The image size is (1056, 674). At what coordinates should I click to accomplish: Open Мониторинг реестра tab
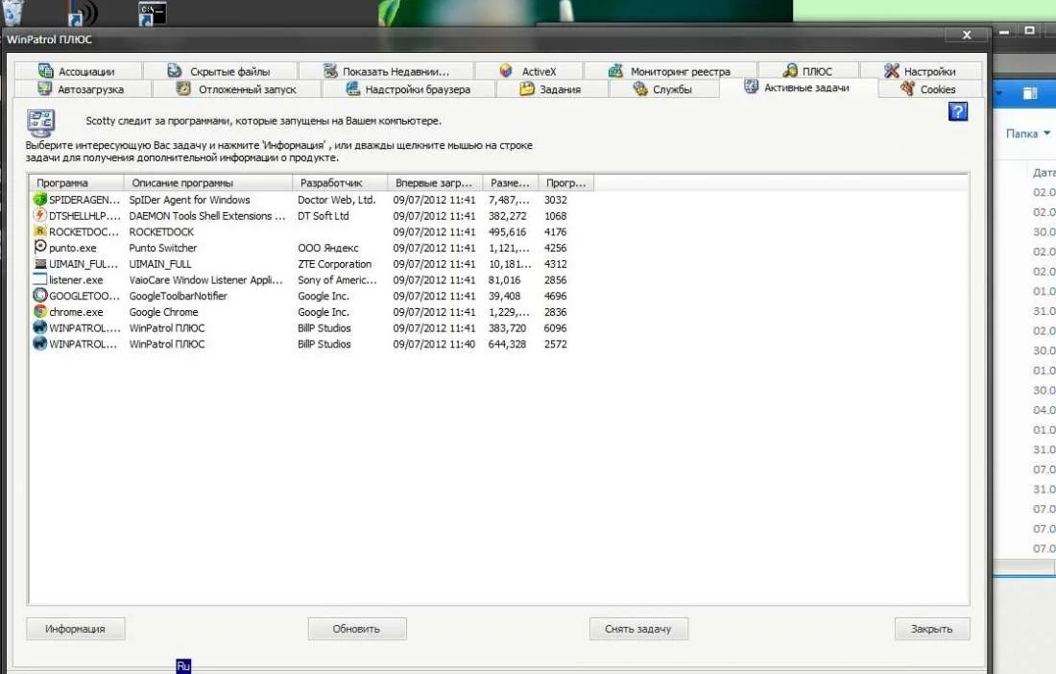pos(670,71)
